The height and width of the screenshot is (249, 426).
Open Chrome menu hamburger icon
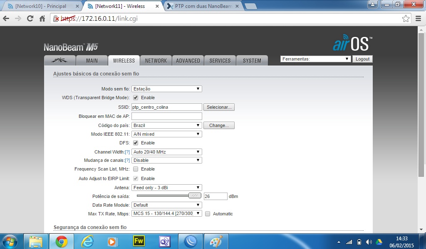[x=419, y=18]
